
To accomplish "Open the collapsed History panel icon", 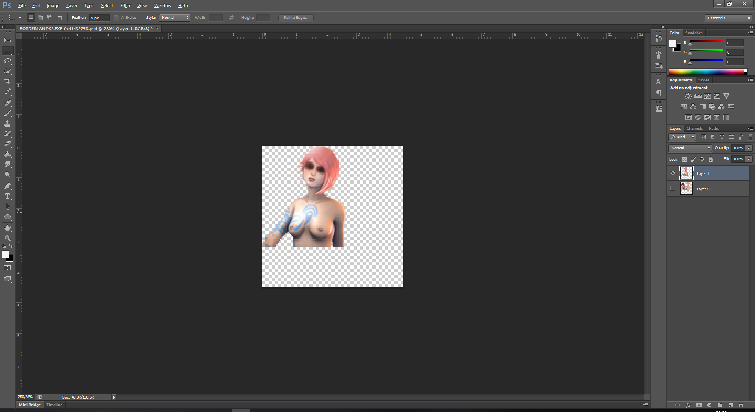I will pos(659,39).
